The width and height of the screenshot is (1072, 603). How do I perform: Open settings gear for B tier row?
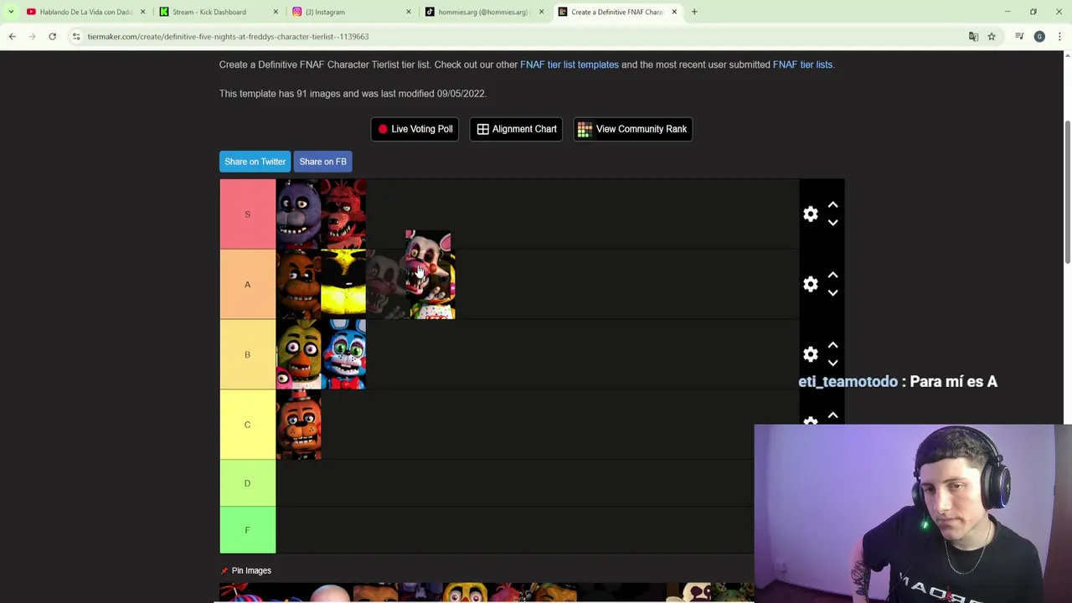[810, 354]
